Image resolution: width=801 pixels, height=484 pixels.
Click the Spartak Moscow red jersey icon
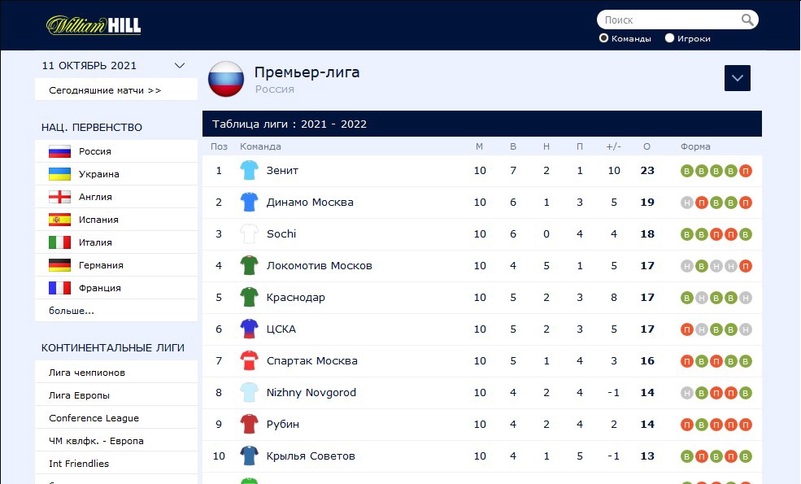click(249, 361)
